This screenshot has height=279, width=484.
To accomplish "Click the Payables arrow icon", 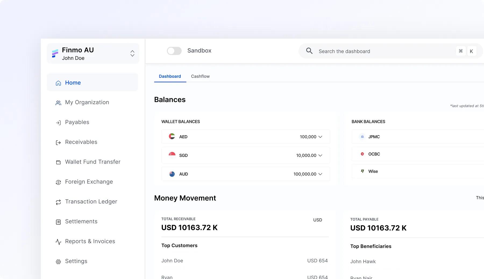I will (x=58, y=123).
